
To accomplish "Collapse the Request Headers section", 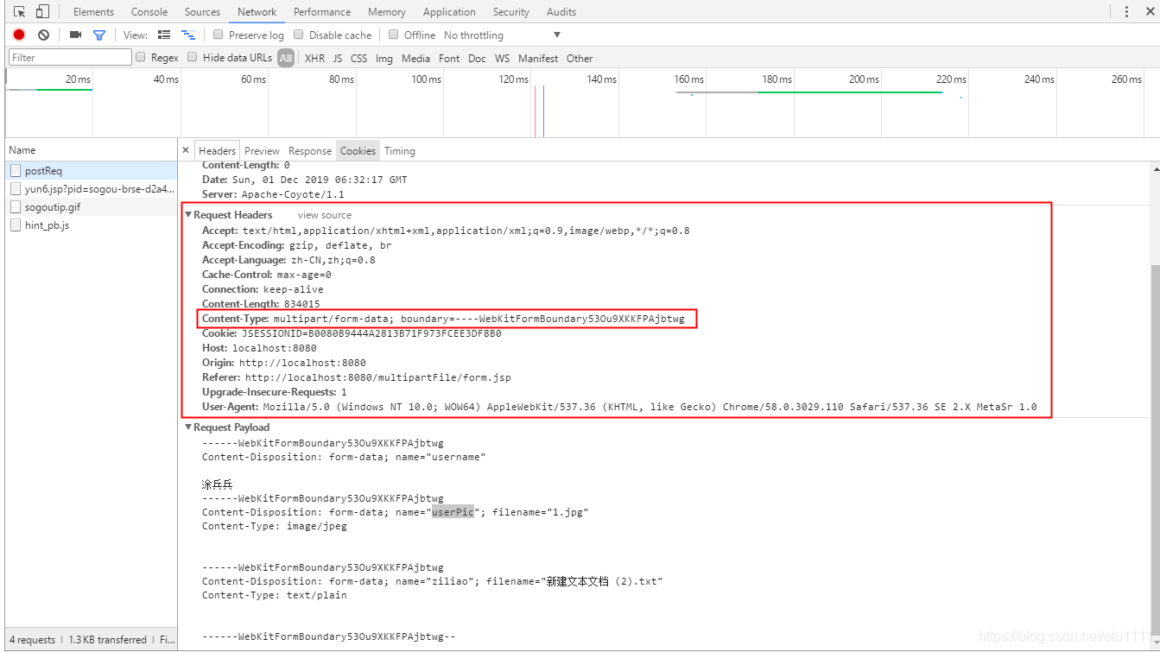I will click(188, 214).
